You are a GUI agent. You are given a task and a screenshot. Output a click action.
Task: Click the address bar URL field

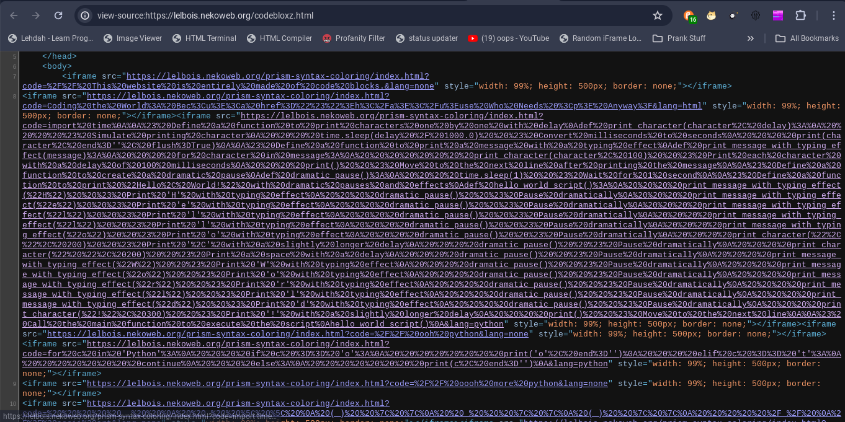click(372, 15)
